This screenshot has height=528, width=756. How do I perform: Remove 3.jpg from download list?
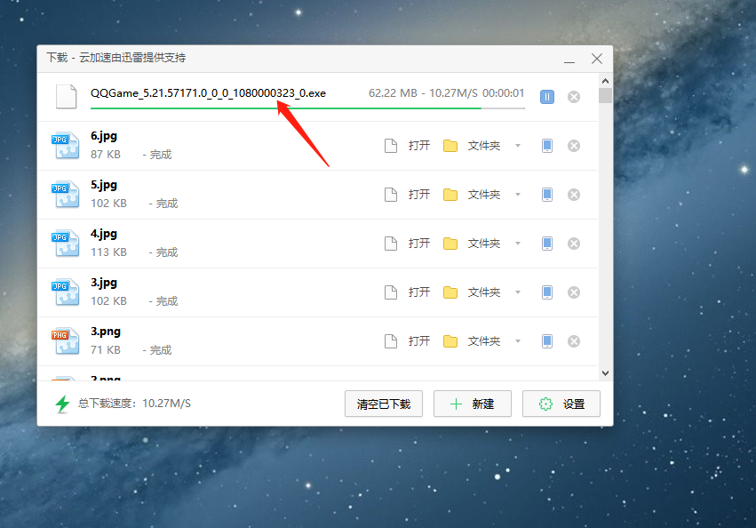click(x=574, y=292)
